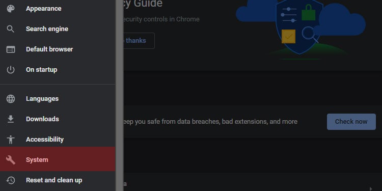Open Default browser settings
Screen dimensions: 382x191
(58, 49)
